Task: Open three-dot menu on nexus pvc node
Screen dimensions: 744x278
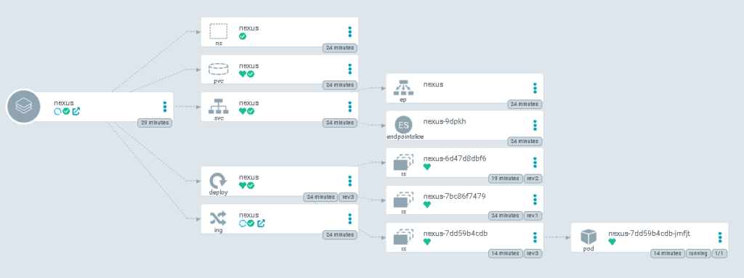Action: point(349,69)
